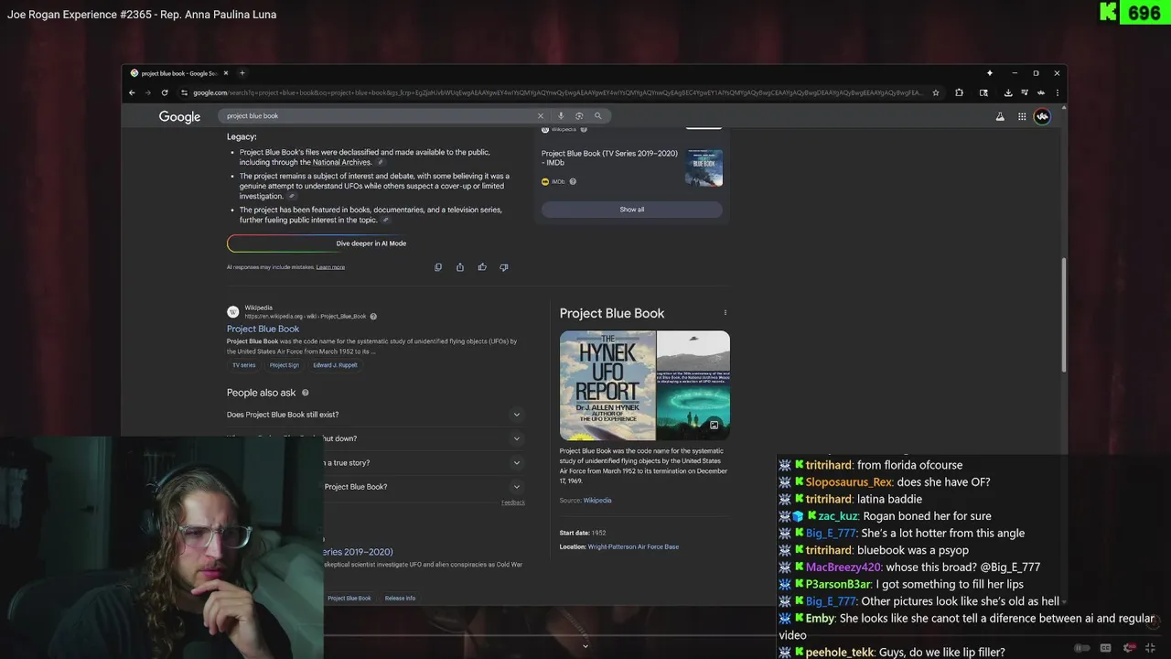Give the AI overview a thumbs down
This screenshot has height=659, width=1171.
pos(504,267)
